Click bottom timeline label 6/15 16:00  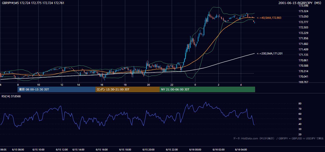click(102, 150)
